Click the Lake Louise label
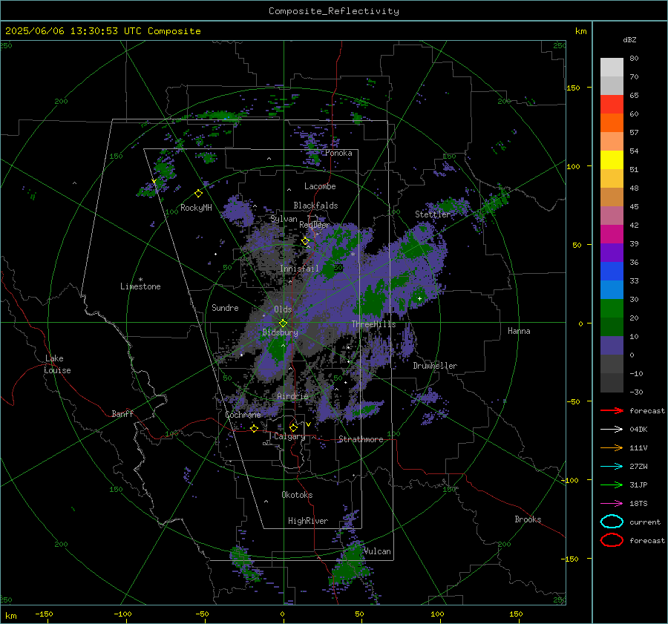Image resolution: width=668 pixels, height=624 pixels. coord(57,364)
